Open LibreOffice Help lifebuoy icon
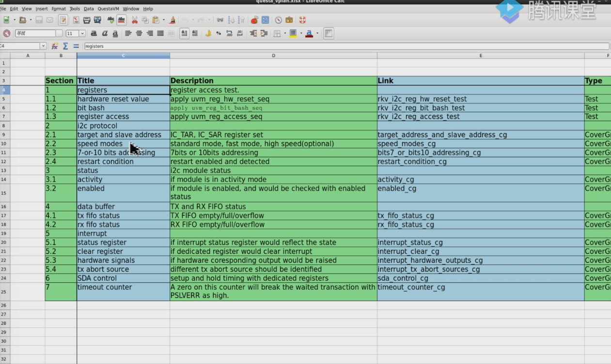This screenshot has width=611, height=364. pyautogui.click(x=302, y=20)
